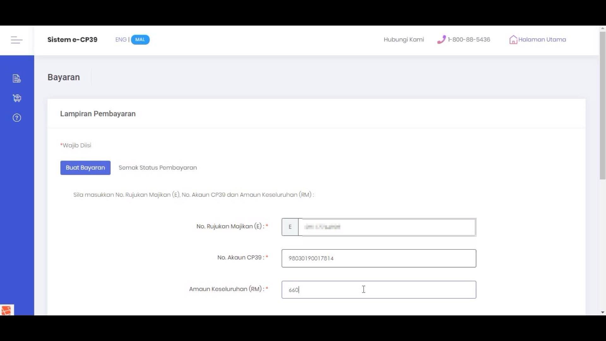Open the payment cart sidebar icon
The image size is (606, 341).
tap(17, 98)
